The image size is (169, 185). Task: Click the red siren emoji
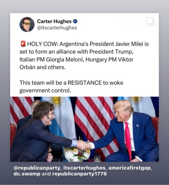[x=23, y=44]
